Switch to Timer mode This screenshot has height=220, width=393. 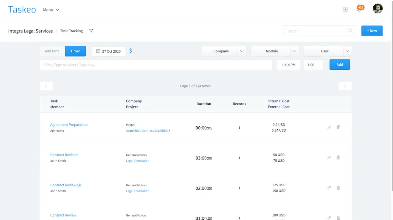click(75, 51)
